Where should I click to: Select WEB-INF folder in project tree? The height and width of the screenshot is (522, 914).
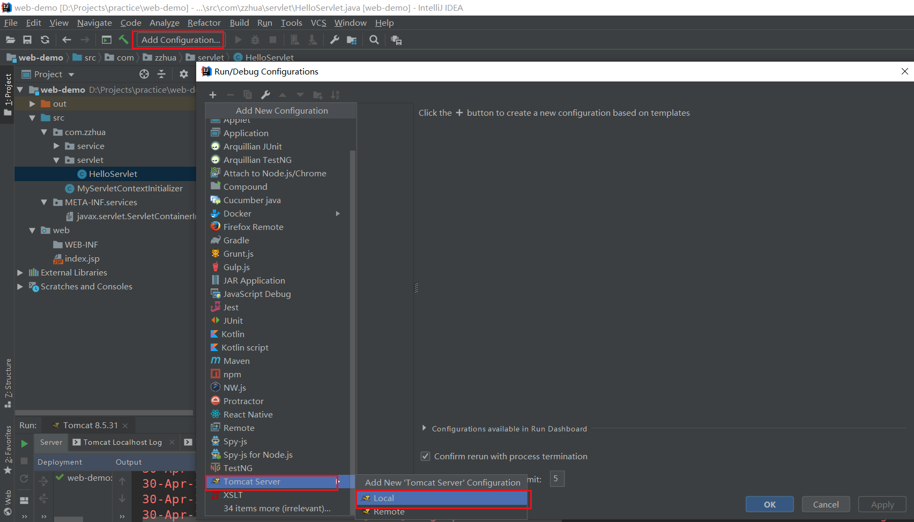(x=76, y=244)
